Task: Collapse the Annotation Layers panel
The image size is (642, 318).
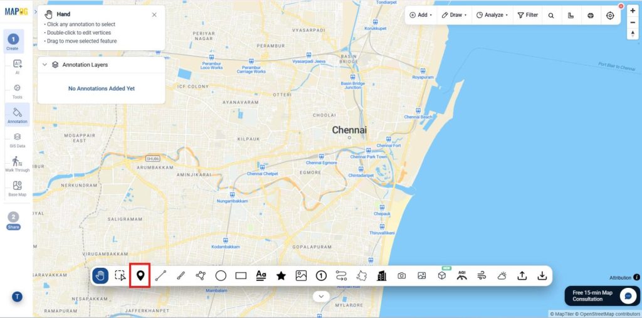Action: (45, 65)
